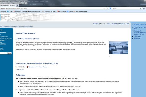Open the TU Austria bookmark
The width and height of the screenshot is (146, 97).
point(20,11)
